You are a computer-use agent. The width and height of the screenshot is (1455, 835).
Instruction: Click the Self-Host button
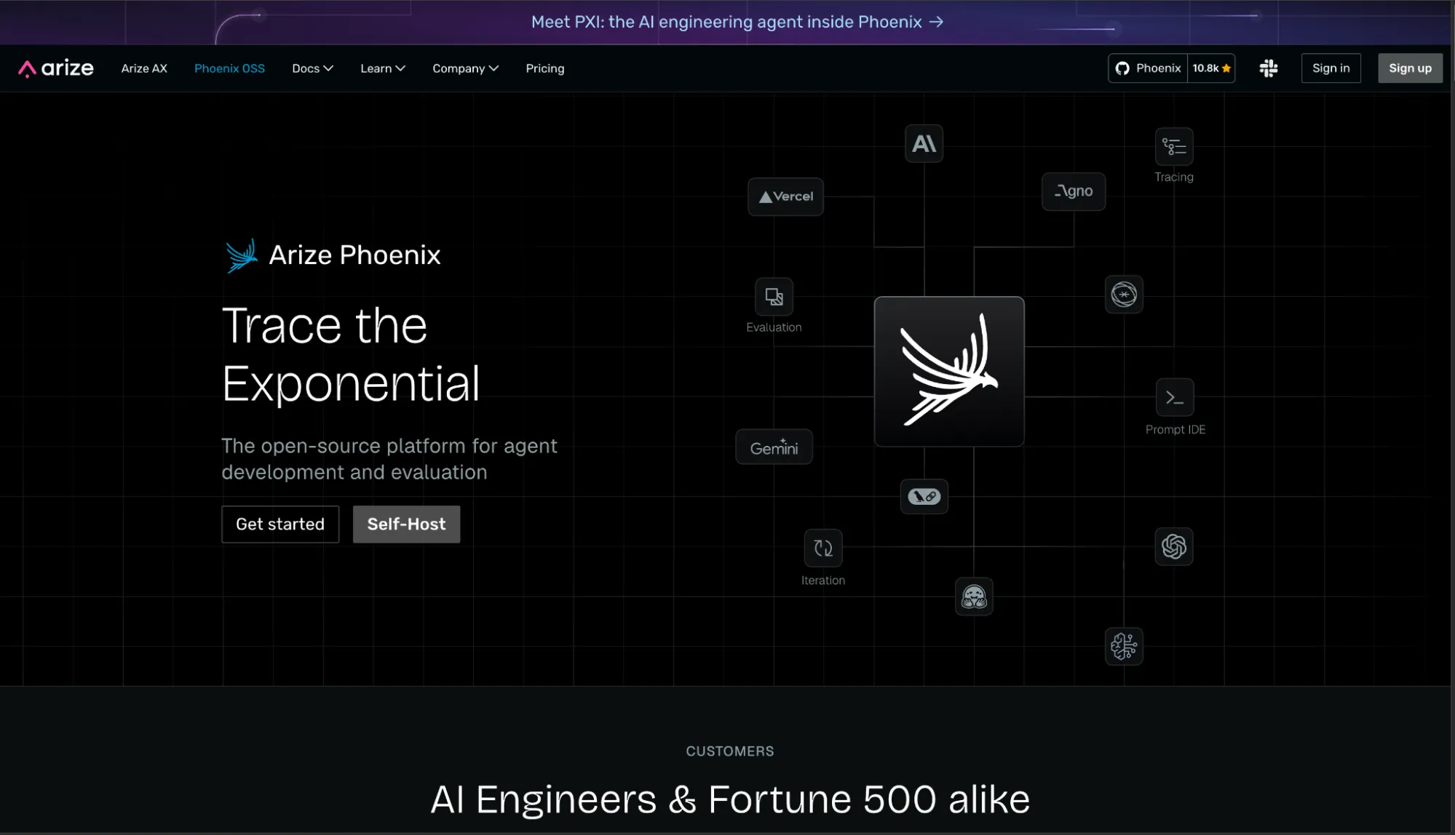[x=406, y=524]
